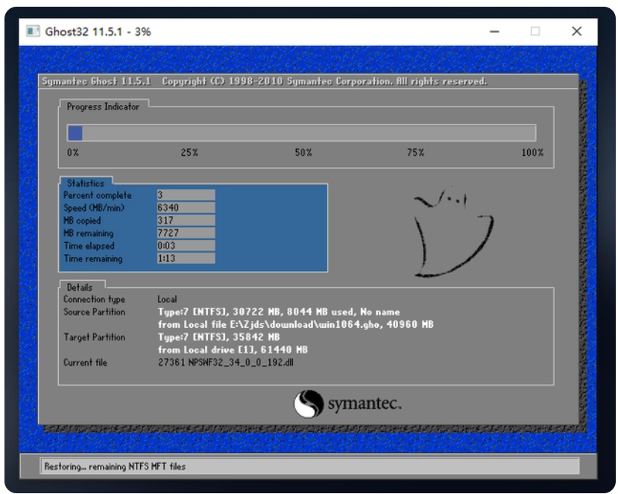Viewport: 618px width, 494px height.
Task: Click the "MB remaining" label
Action: (88, 233)
